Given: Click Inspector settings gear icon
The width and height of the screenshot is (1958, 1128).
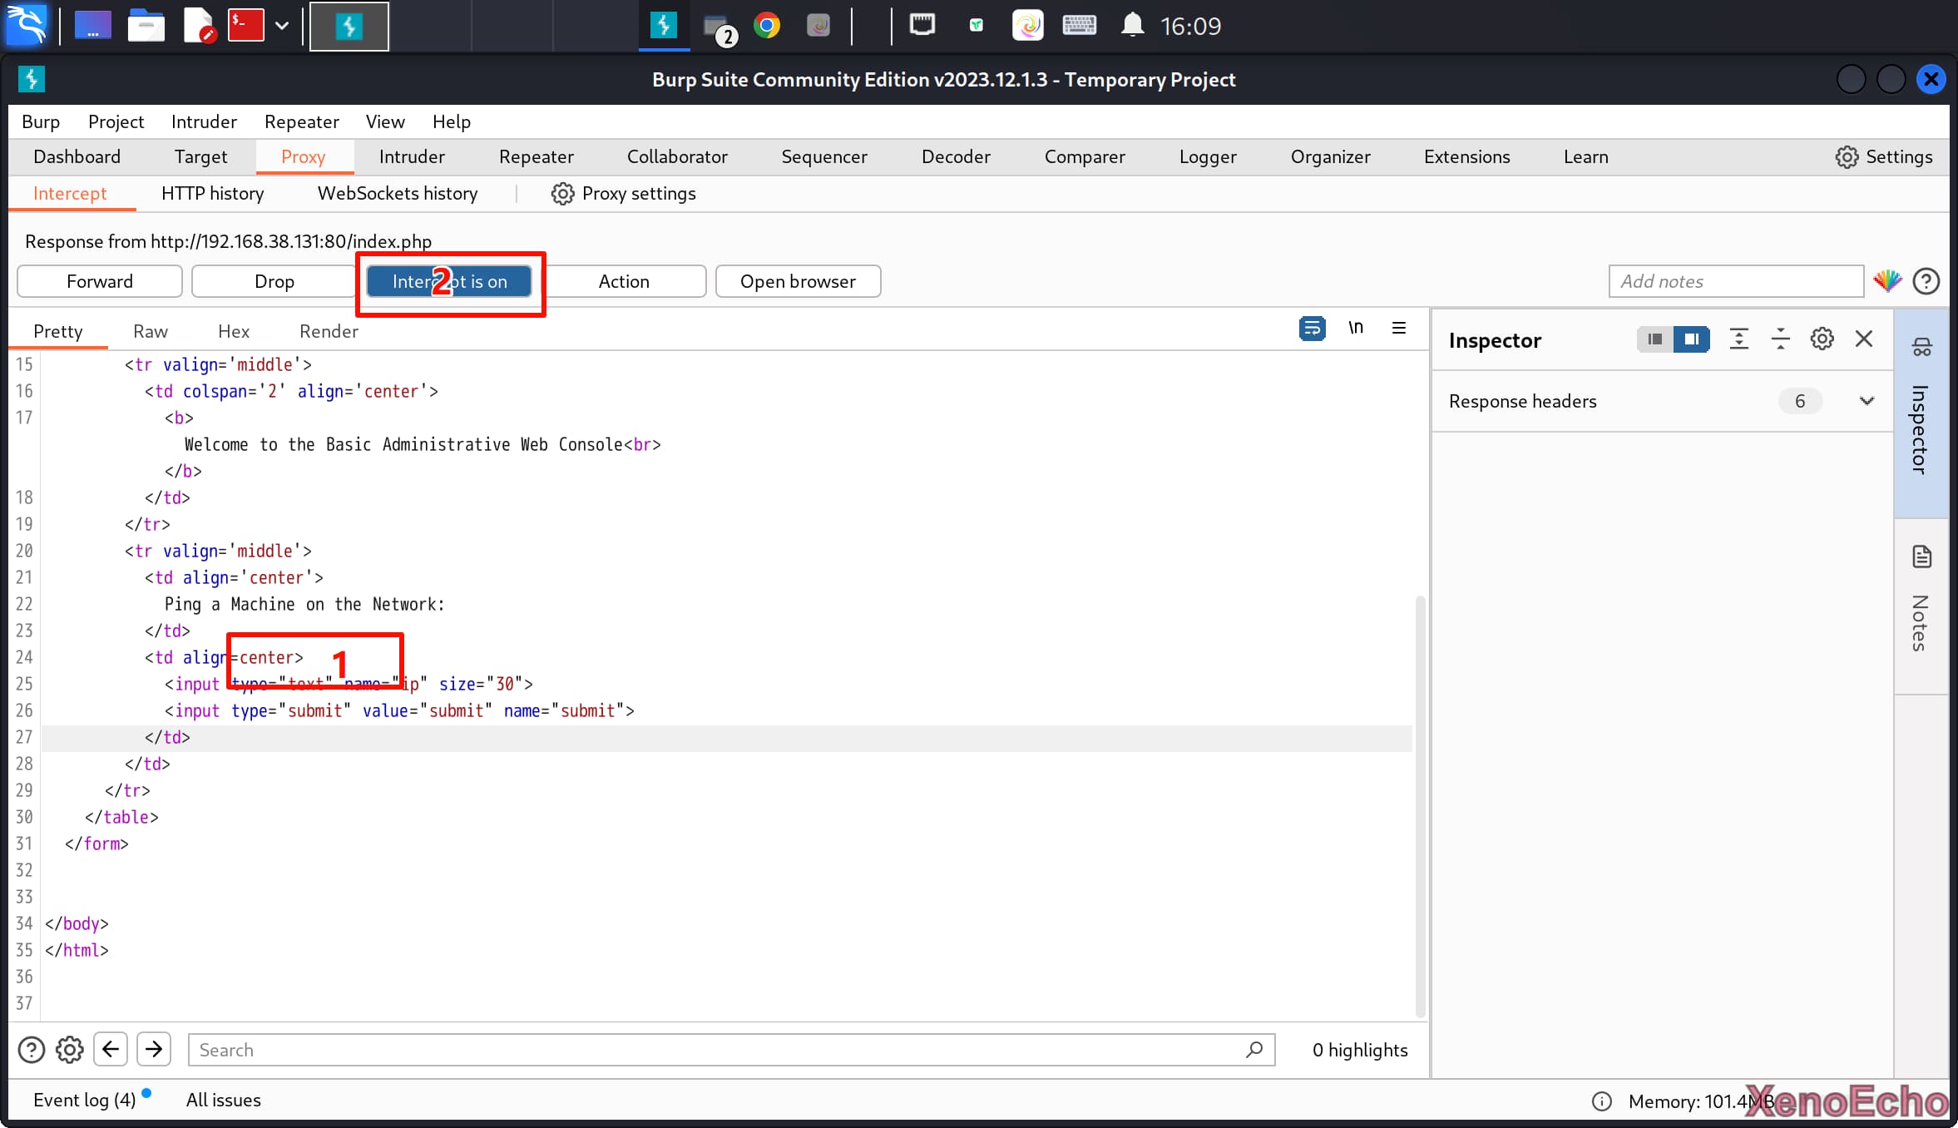Looking at the screenshot, I should [x=1822, y=339].
